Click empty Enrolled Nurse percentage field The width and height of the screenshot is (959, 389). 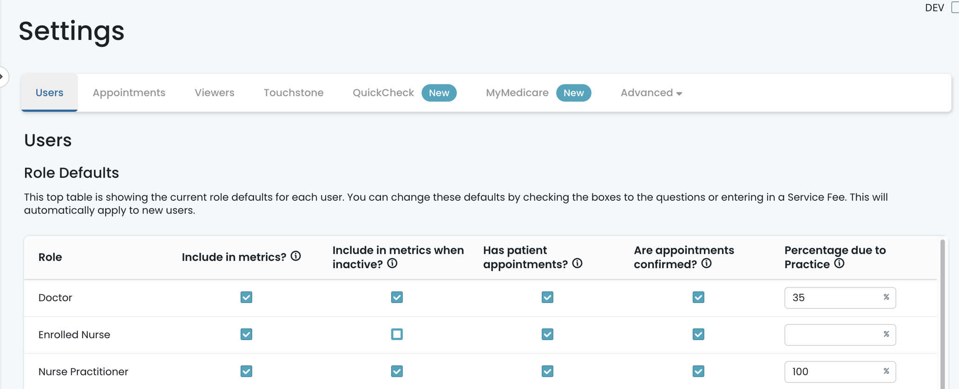(832, 335)
